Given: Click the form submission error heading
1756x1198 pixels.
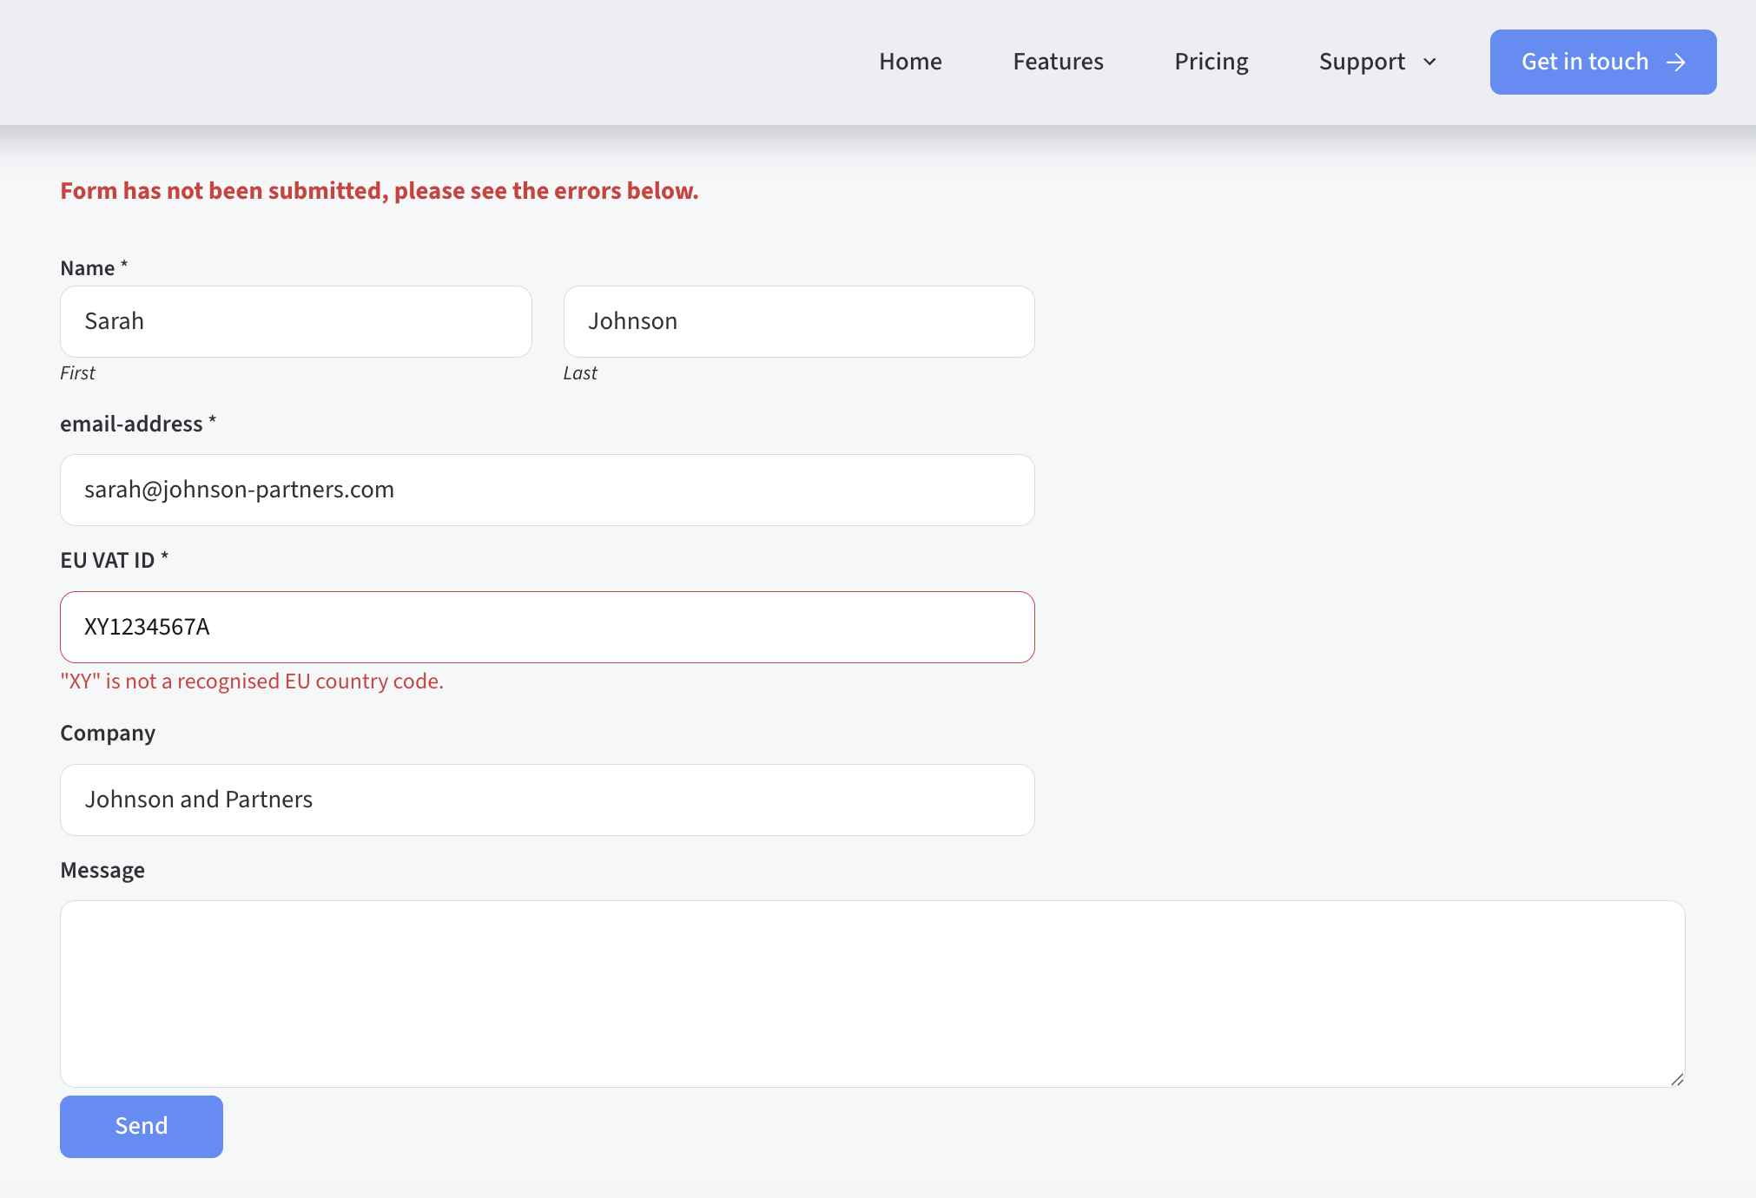Looking at the screenshot, I should 379,190.
